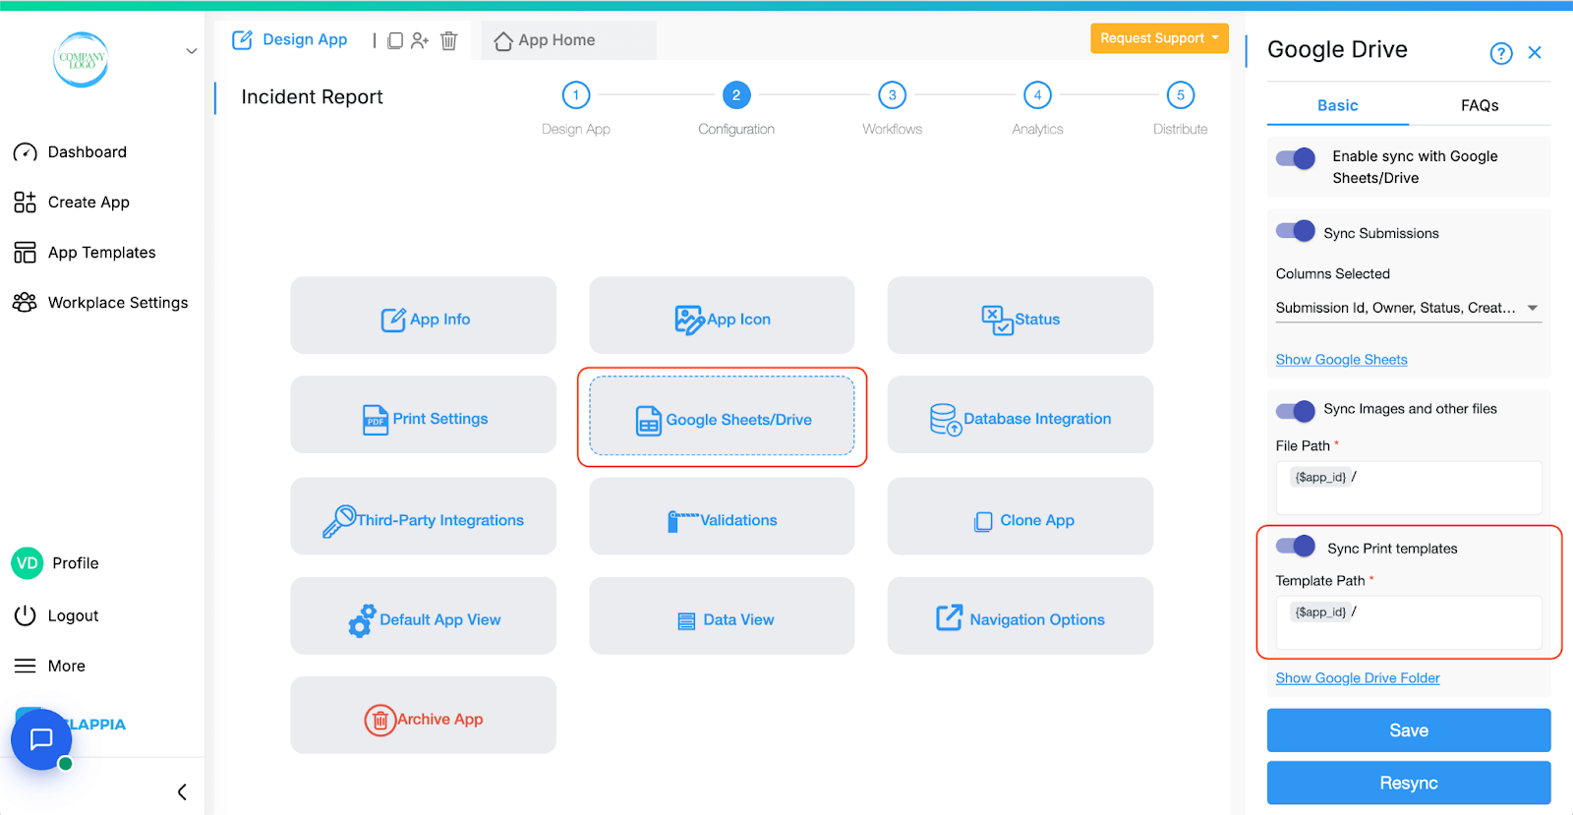Viewport: 1573px width, 815px height.
Task: Click the VD profile avatar
Action: 28,563
